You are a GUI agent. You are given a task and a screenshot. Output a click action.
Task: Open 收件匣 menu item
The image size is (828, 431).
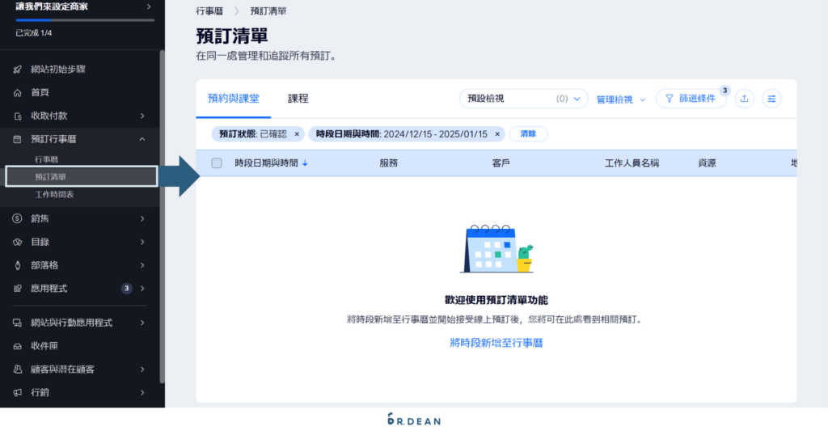[44, 346]
